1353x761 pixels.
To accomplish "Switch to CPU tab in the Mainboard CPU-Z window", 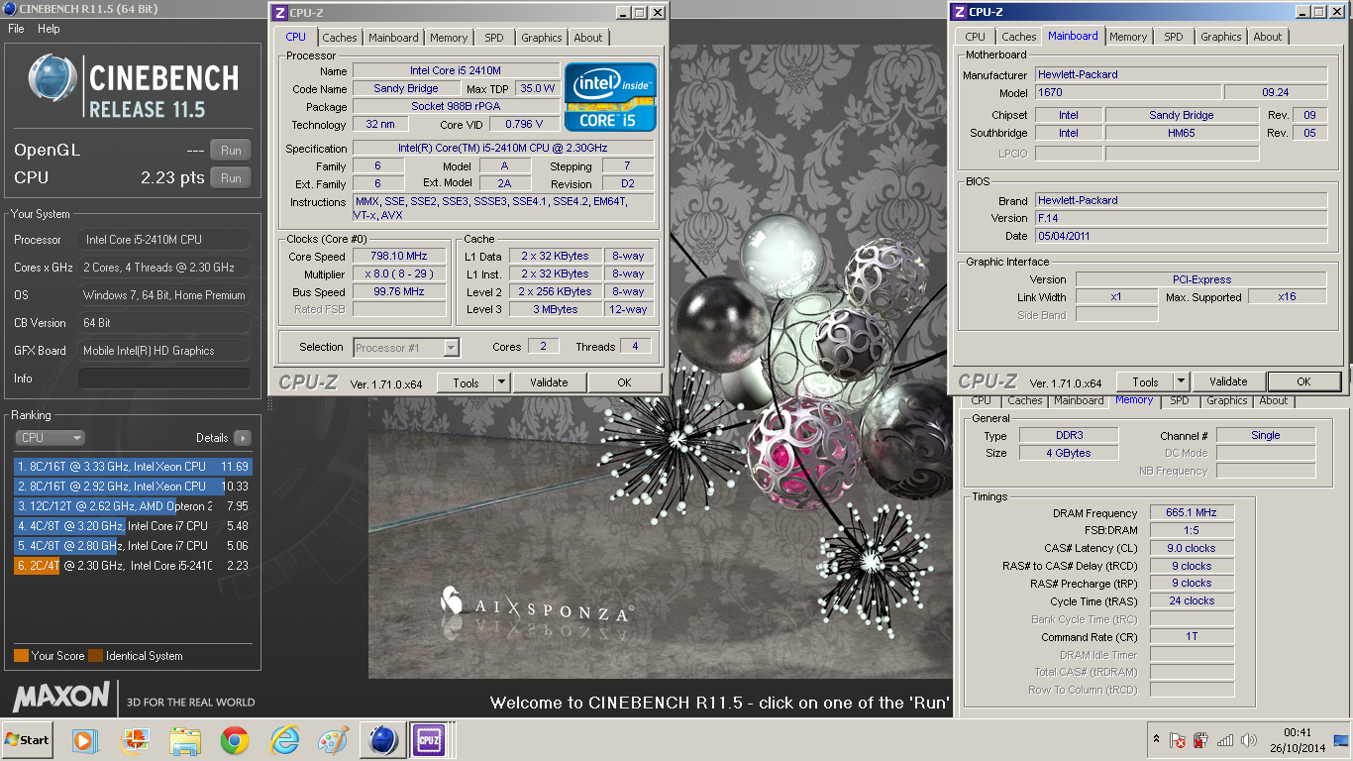I will pyautogui.click(x=976, y=37).
